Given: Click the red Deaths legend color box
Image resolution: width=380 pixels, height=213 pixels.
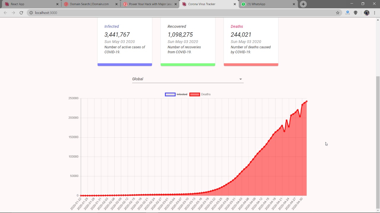Looking at the screenshot, I should click(x=194, y=94).
